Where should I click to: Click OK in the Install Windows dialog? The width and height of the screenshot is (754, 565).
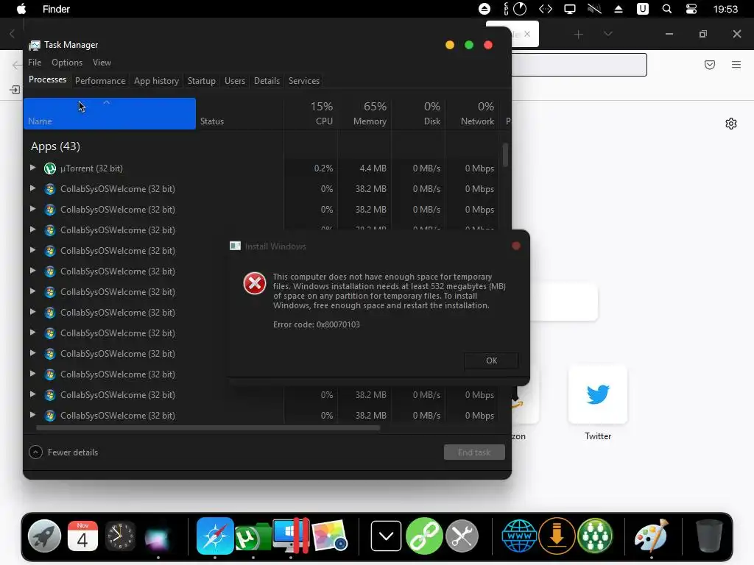[491, 360]
